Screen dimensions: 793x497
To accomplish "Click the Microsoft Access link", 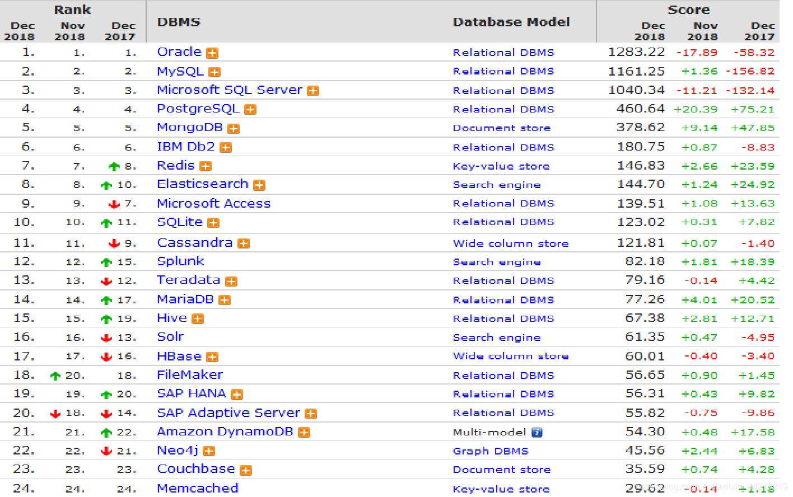I will coord(214,203).
